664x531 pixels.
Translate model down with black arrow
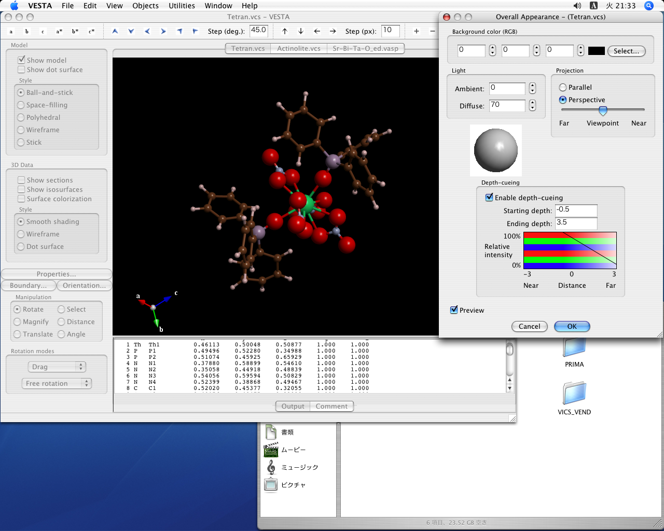point(301,32)
